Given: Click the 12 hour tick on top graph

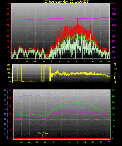Looking at the screenshot, I should pyautogui.click(x=60, y=62).
